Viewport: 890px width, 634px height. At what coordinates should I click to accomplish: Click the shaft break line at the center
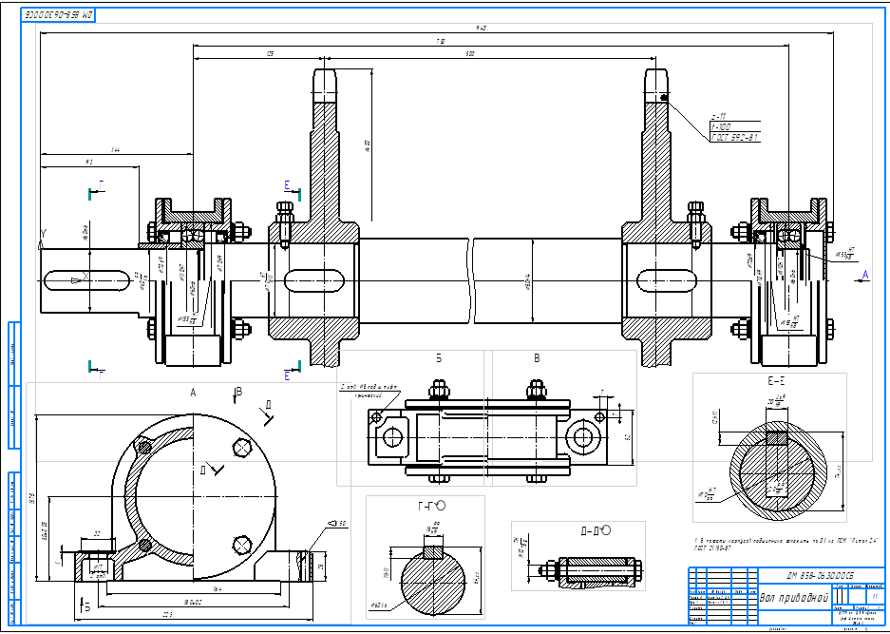pyautogui.click(x=471, y=279)
